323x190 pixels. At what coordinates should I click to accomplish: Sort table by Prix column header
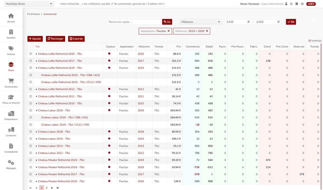coord(179,47)
